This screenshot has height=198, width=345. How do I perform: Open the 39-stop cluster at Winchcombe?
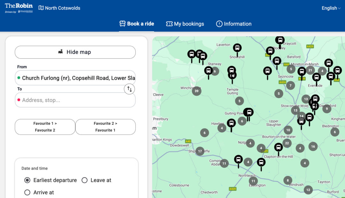[x=196, y=91]
